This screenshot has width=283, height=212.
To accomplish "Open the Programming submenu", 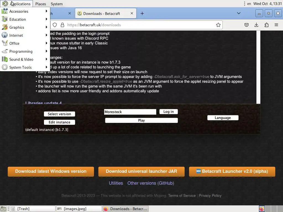I will [25, 51].
